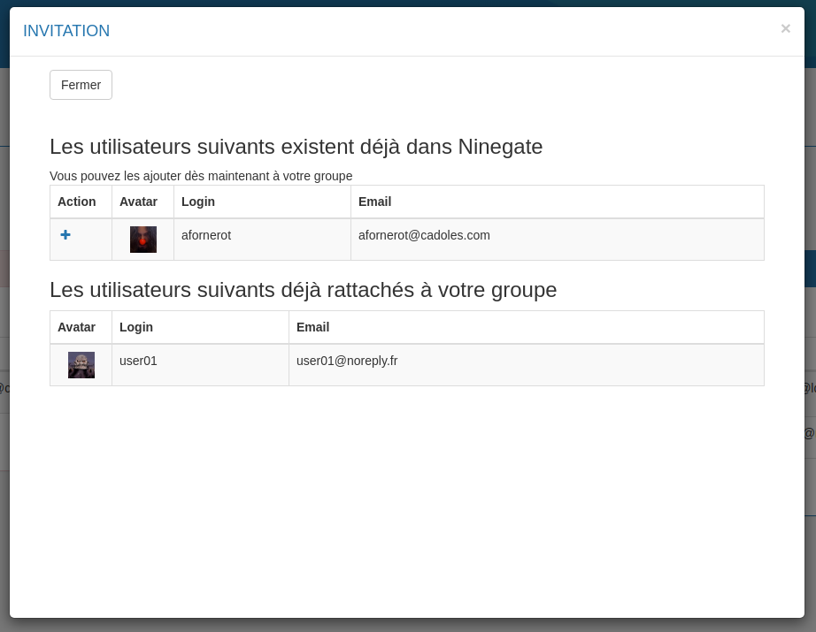816x632 pixels.
Task: Click Login header in attached users table
Action: 136,327
